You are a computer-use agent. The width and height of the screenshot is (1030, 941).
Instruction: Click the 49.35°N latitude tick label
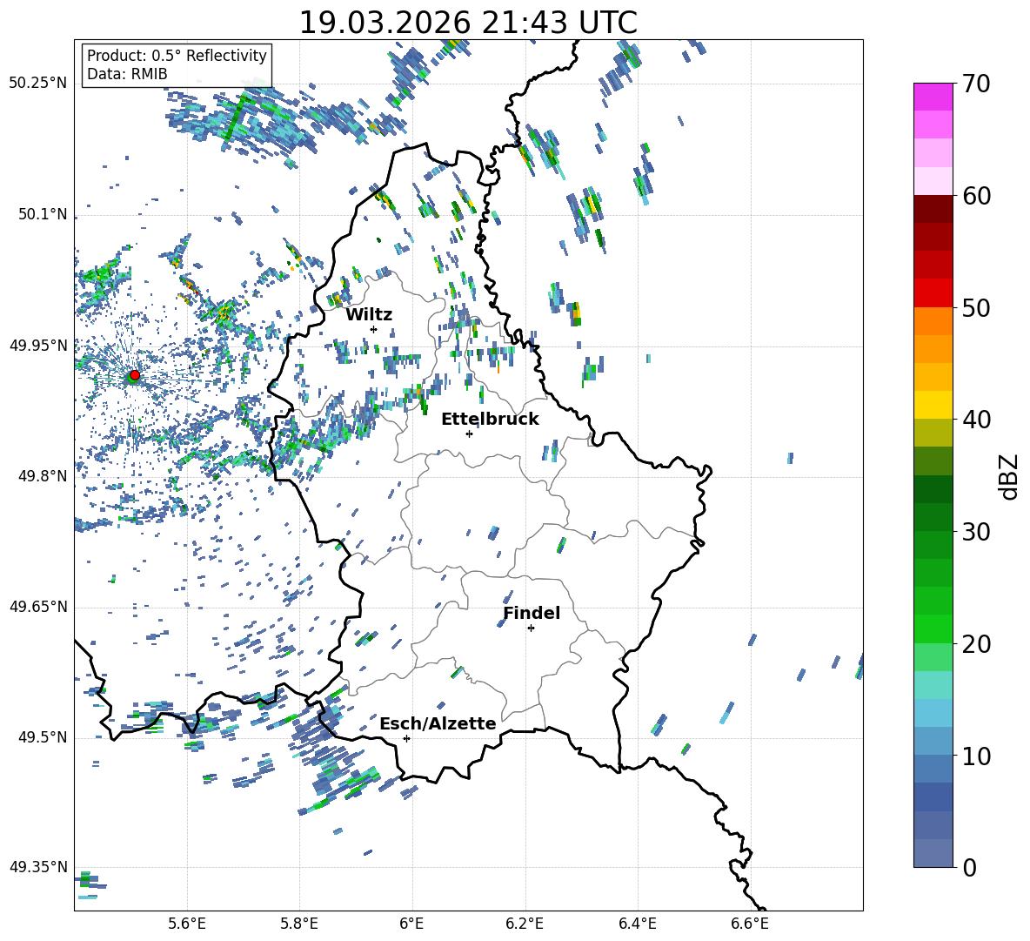click(38, 867)
